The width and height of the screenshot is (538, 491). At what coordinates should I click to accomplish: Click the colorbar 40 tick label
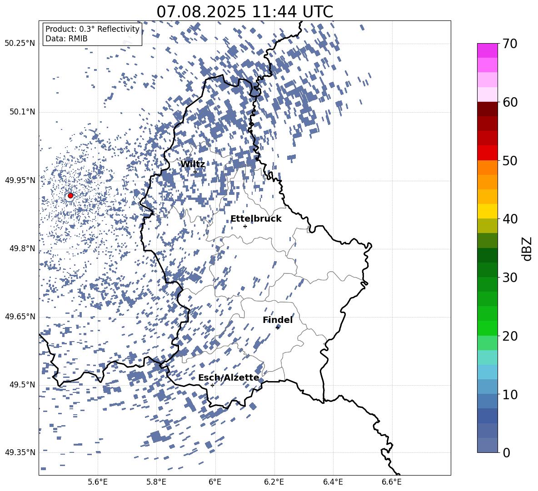(510, 219)
